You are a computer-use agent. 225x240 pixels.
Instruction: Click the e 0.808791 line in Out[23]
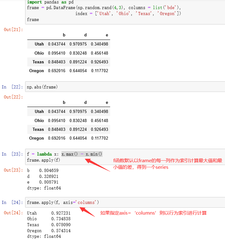coord(43,182)
